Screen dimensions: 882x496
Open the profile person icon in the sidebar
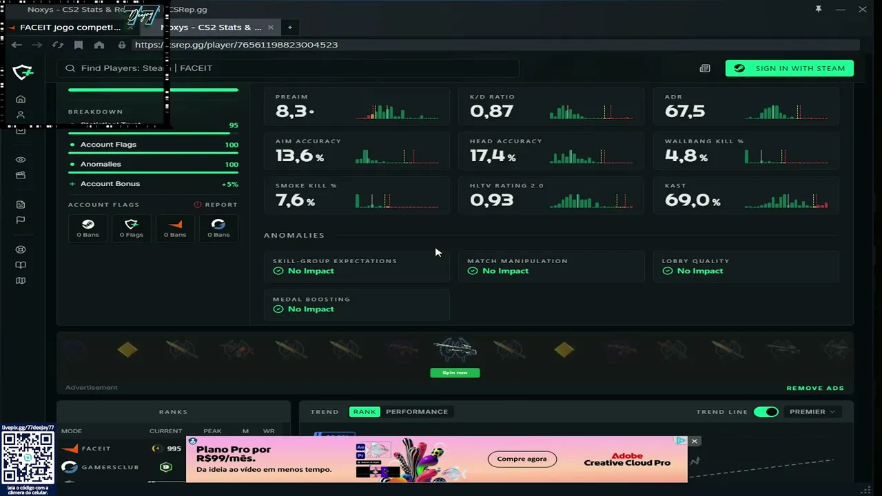click(21, 115)
